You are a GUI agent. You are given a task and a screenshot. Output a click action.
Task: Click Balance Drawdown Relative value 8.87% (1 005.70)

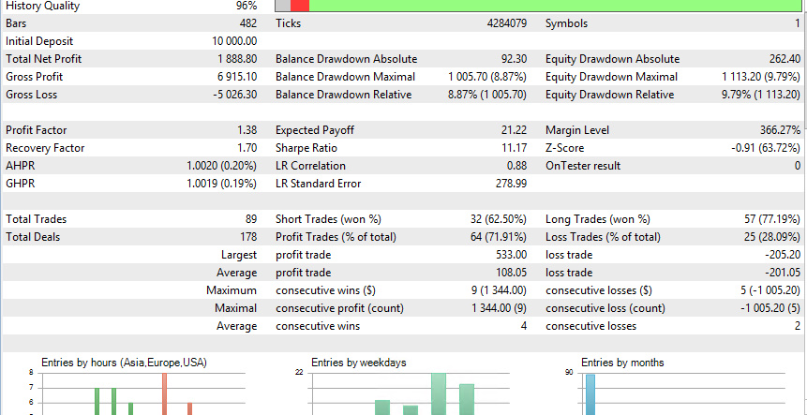point(487,95)
